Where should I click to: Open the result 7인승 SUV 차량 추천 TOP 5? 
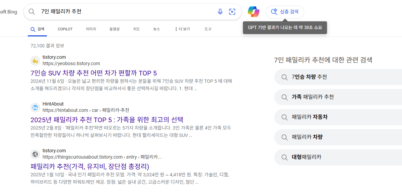click(x=93, y=73)
